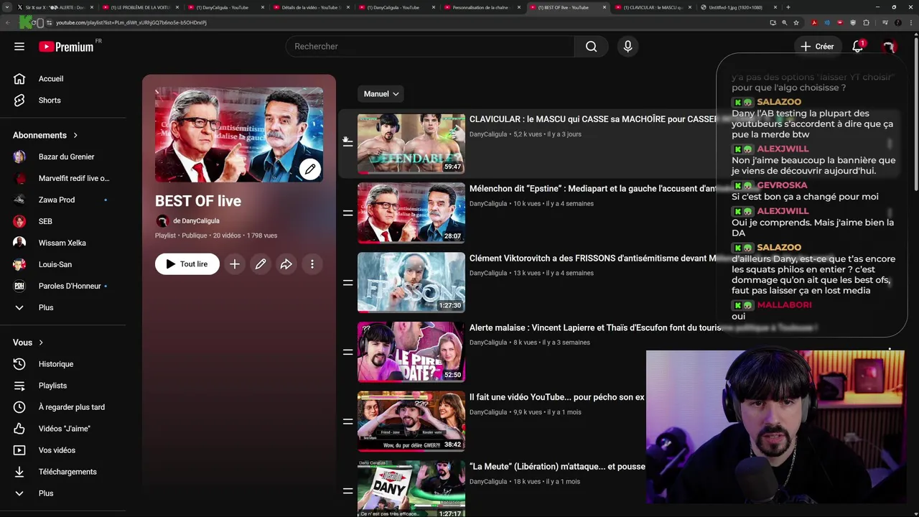Open Wissam Xelka channel
The height and width of the screenshot is (517, 919).
pyautogui.click(x=63, y=243)
